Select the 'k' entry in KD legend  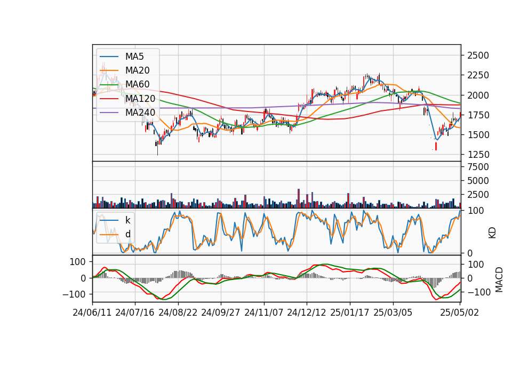click(x=127, y=220)
